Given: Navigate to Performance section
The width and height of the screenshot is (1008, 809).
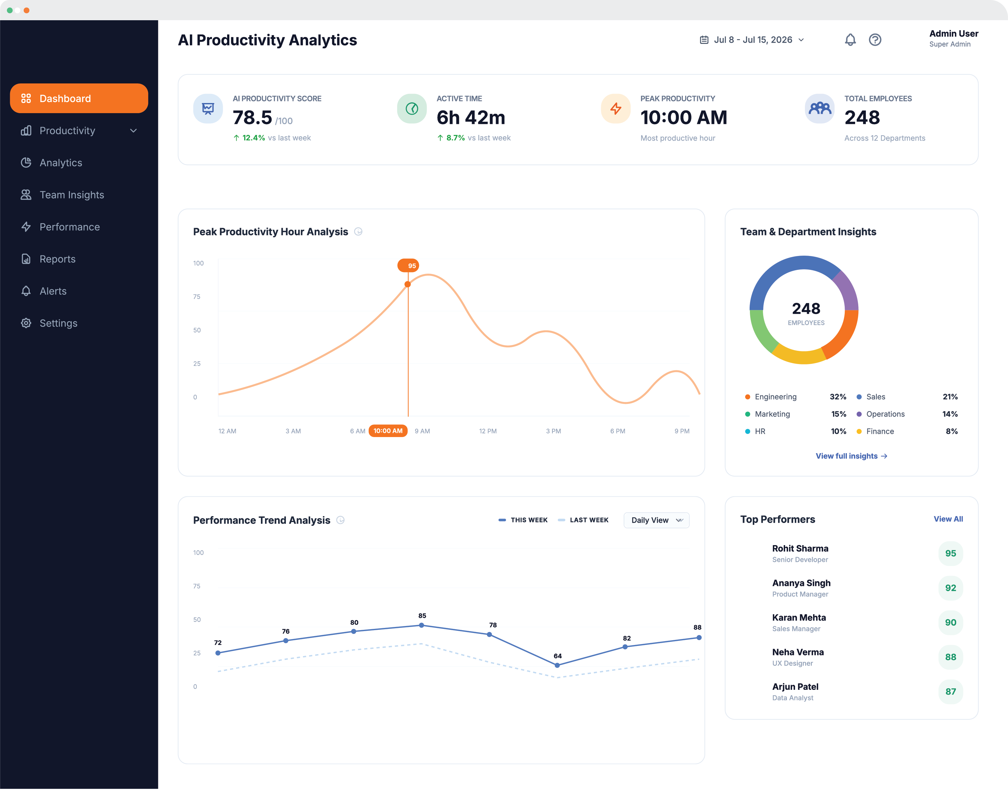Looking at the screenshot, I should click(x=79, y=227).
